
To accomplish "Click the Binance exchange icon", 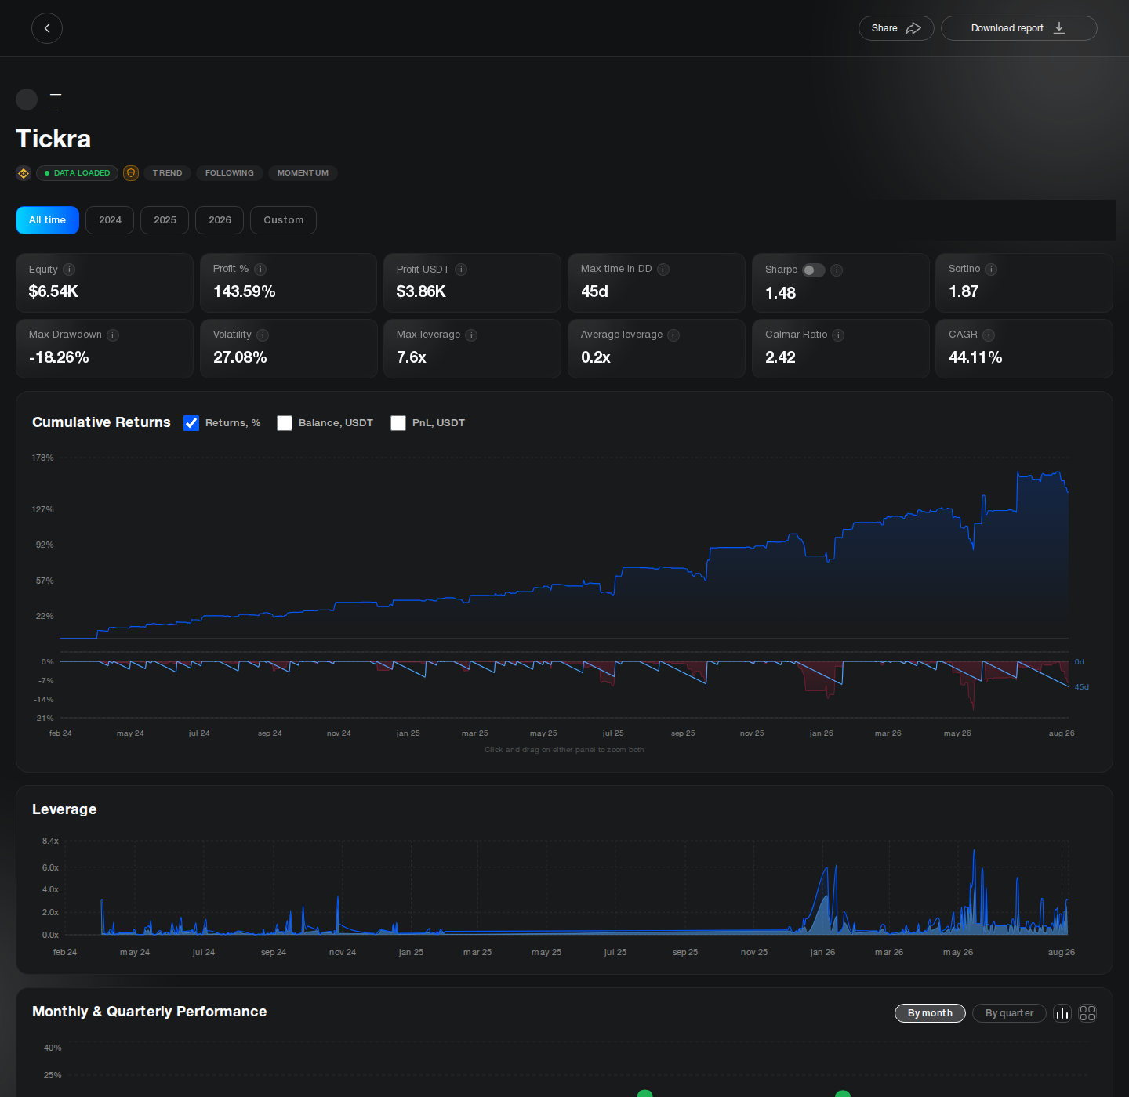I will point(24,173).
